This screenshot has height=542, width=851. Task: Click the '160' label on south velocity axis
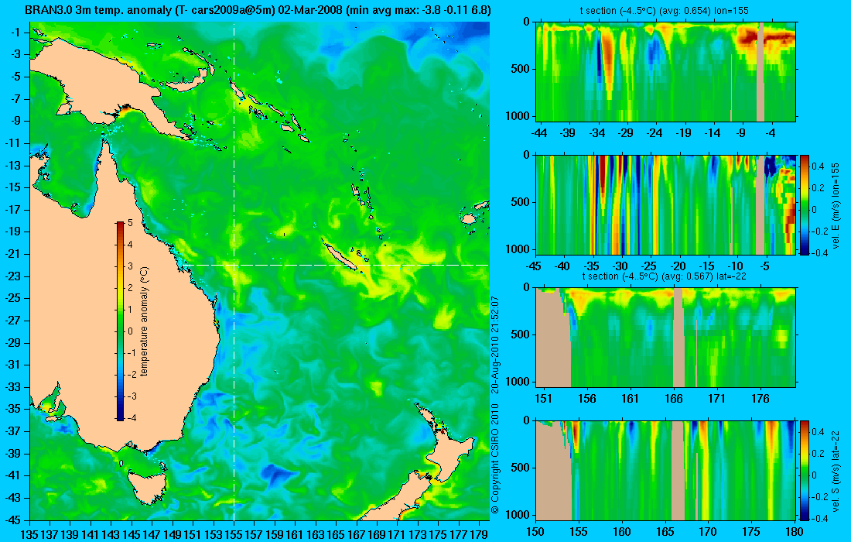(622, 532)
